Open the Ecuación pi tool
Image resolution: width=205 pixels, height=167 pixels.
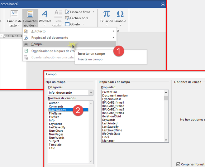tap(107, 18)
